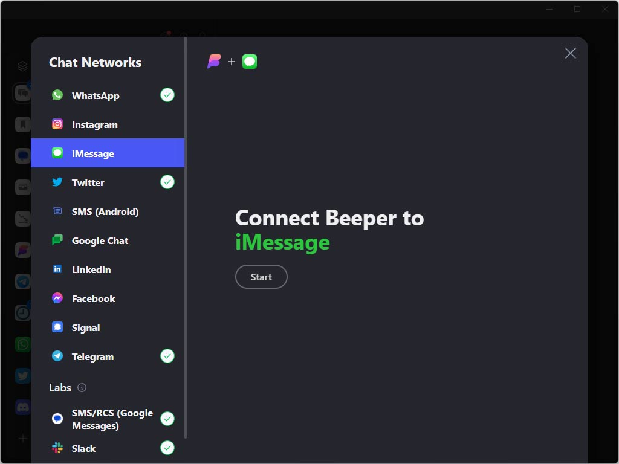The height and width of the screenshot is (464, 619).
Task: Click the Beeper logo in header
Action: point(214,62)
